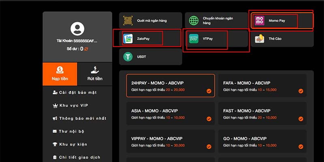Click the green globe bank transfer icon
Image resolution: width=324 pixels, height=162 pixels.
[194, 20]
